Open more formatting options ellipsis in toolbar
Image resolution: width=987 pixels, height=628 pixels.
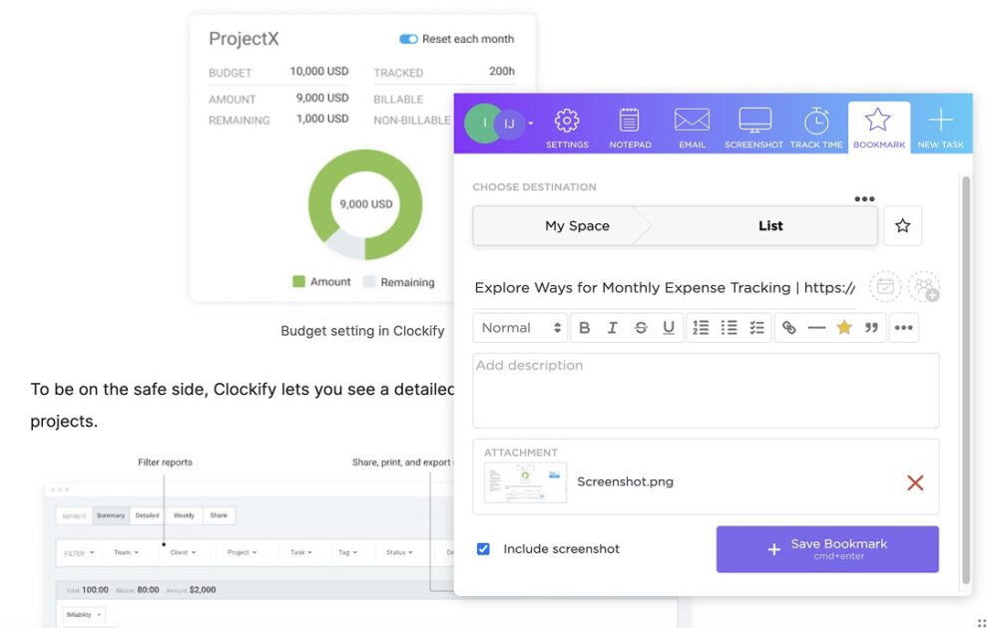(903, 328)
